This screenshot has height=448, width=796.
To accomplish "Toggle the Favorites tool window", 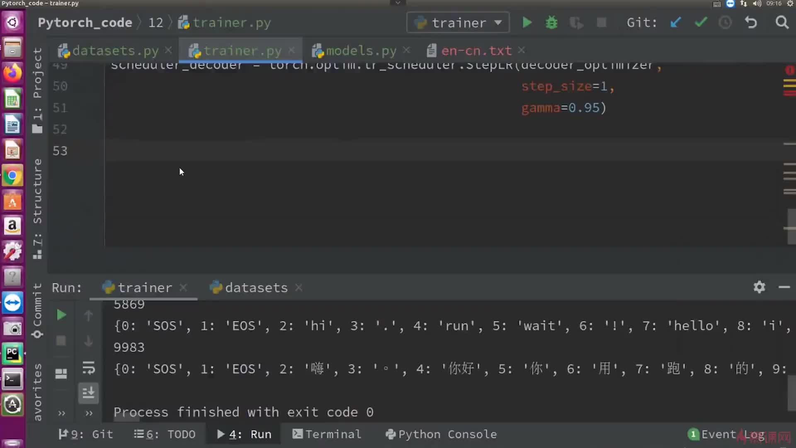I will [37, 392].
